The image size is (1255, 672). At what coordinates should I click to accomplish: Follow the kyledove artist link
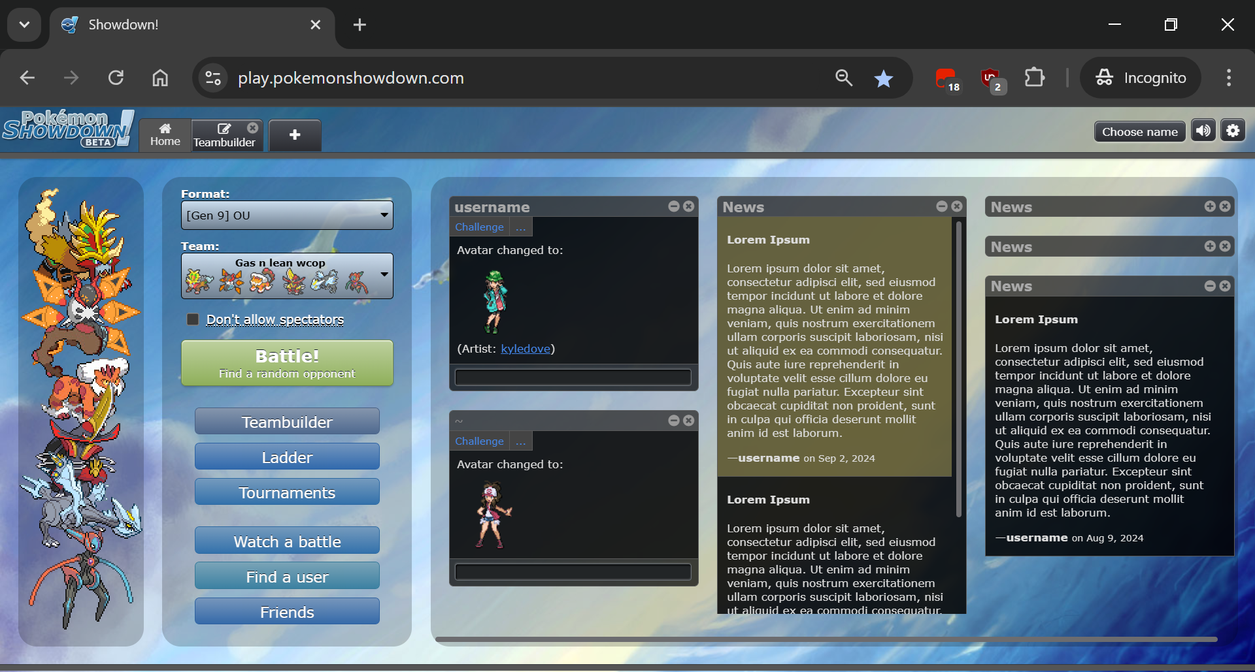coord(526,349)
